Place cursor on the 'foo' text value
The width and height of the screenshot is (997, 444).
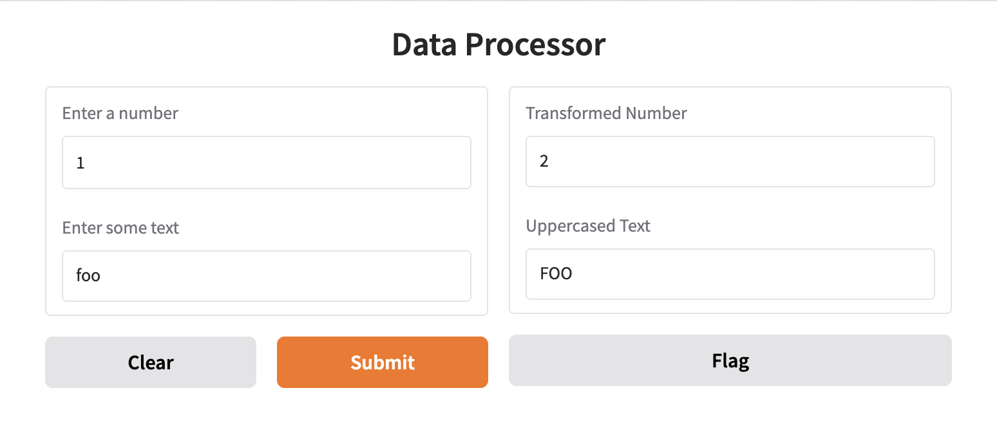coord(88,275)
